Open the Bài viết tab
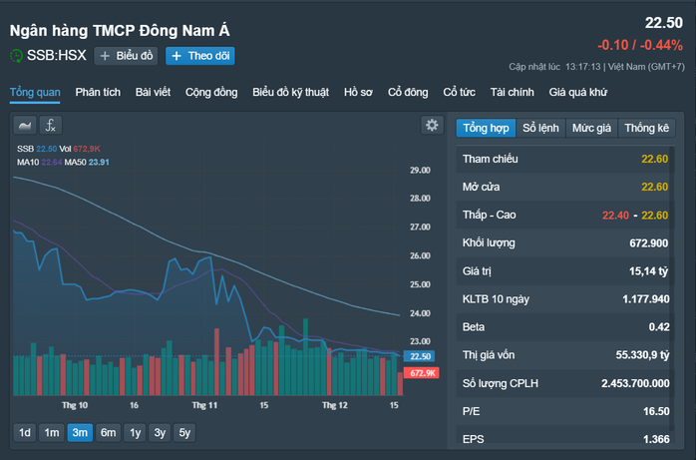696x460 pixels. point(153,92)
